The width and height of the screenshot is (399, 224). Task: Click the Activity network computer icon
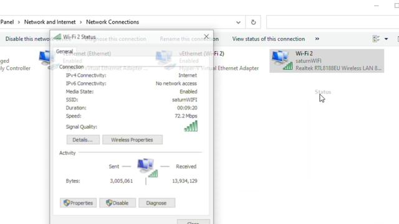(x=147, y=167)
